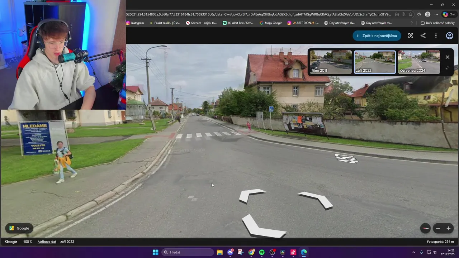The height and width of the screenshot is (258, 459).
Task: Open '(4) Alert Box / Stre...' bookmark
Action: click(x=238, y=23)
